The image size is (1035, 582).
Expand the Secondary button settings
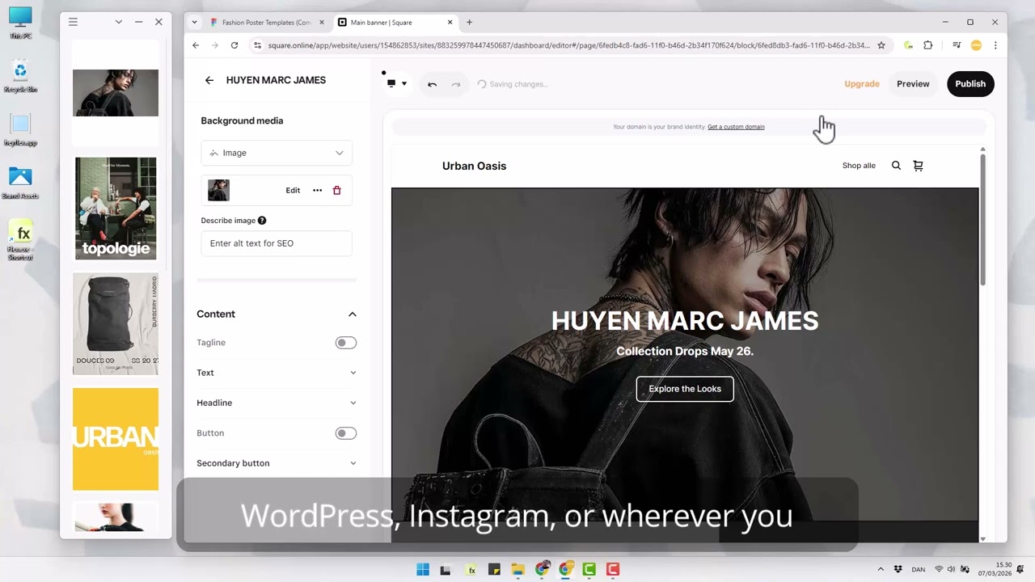[x=277, y=463]
